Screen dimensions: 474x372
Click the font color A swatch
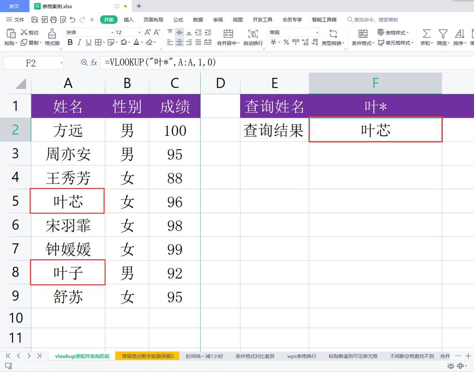[x=136, y=42]
